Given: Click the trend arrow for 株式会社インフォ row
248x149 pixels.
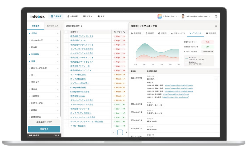Looking at the screenshot, I should coord(124,41).
